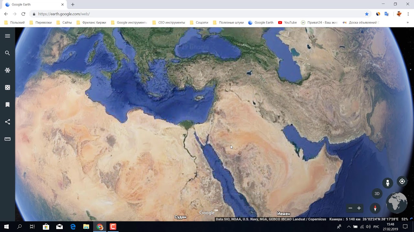Close the Google Earth tab

pos(63,5)
